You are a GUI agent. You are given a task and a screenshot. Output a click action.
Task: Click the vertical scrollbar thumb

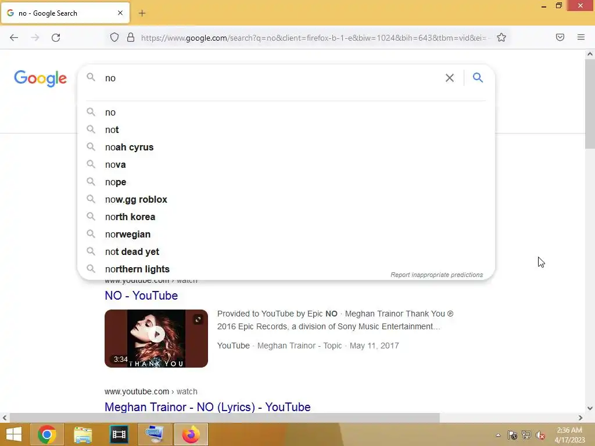[x=590, y=104]
